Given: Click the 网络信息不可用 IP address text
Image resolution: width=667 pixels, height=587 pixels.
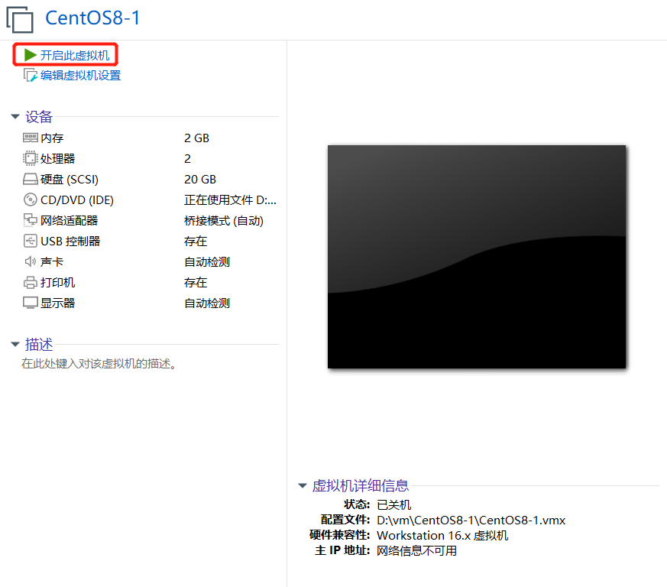Looking at the screenshot, I should pyautogui.click(x=417, y=551).
